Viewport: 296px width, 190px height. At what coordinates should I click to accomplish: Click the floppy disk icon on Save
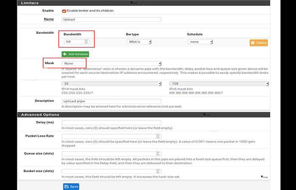(x=66, y=187)
